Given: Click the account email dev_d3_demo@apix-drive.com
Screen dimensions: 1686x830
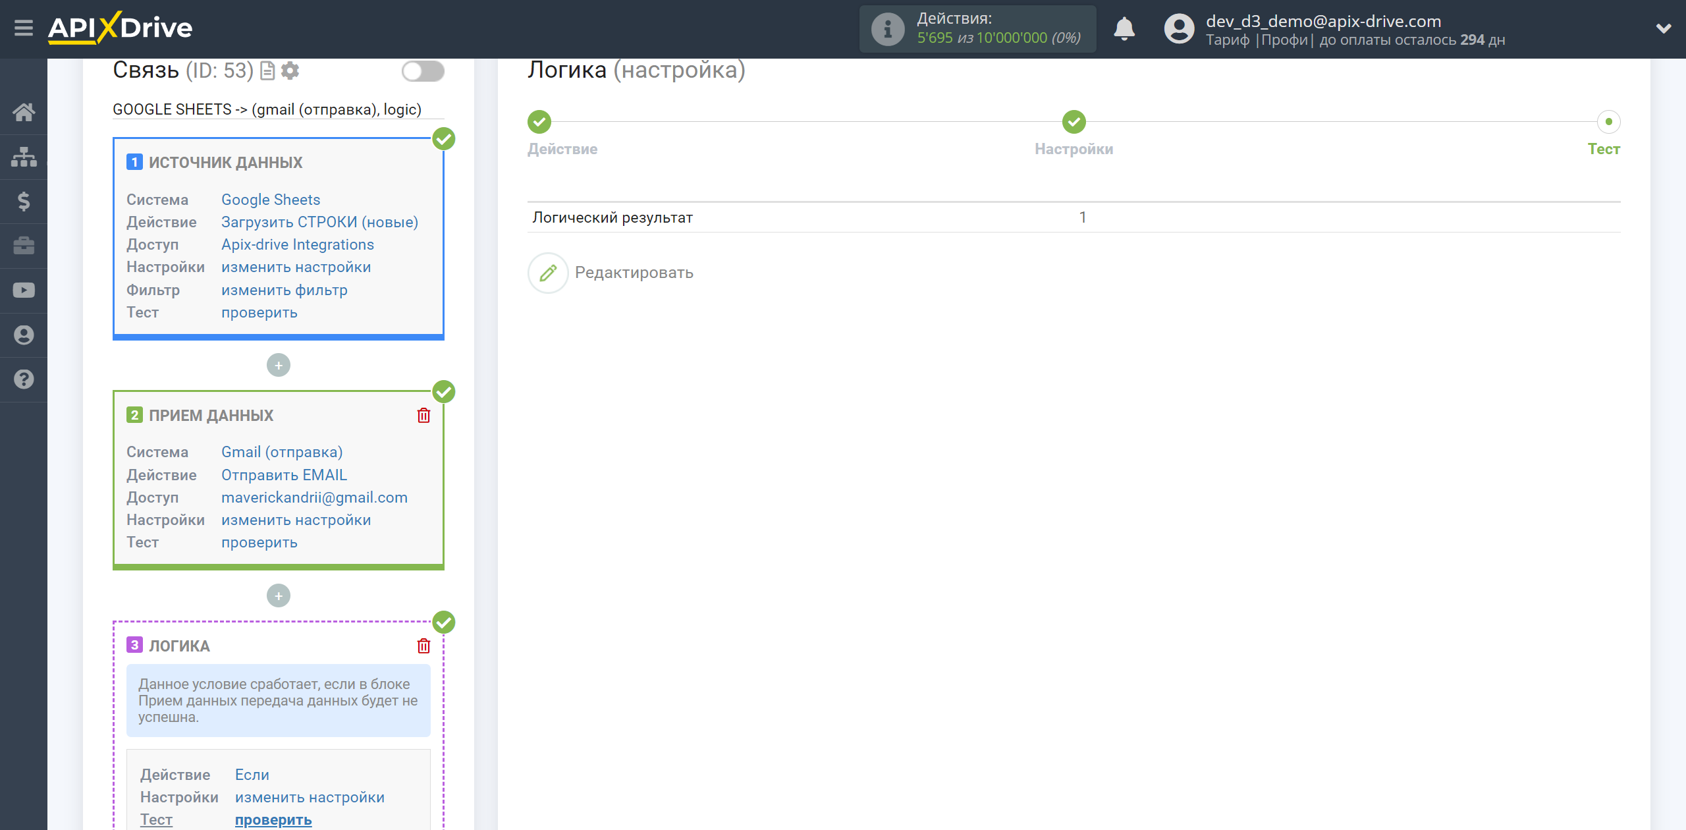Looking at the screenshot, I should pos(1323,21).
